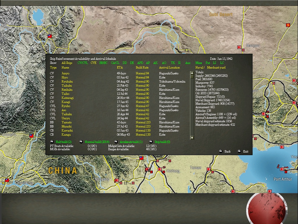The height and width of the screenshot is (224, 298).
Task: Select the Japanese unit icon left of Keifeng
Action: (160, 169)
